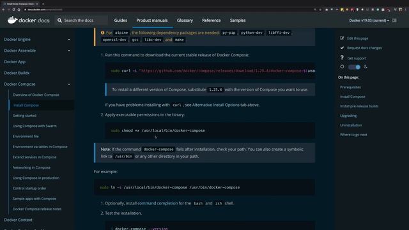The height and width of the screenshot is (230, 409).
Task: Open Networking in Compose
Action: (31, 167)
